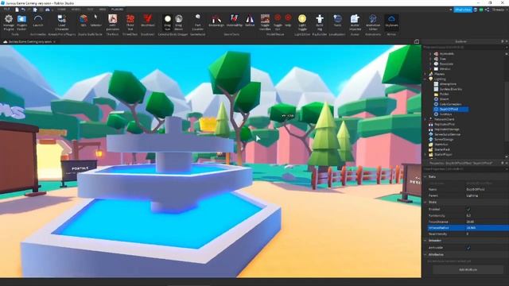Select the PLUGINS ribbon tab

[x=117, y=10]
